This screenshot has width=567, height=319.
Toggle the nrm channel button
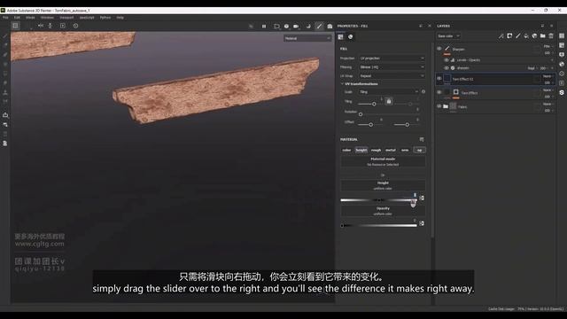point(405,150)
